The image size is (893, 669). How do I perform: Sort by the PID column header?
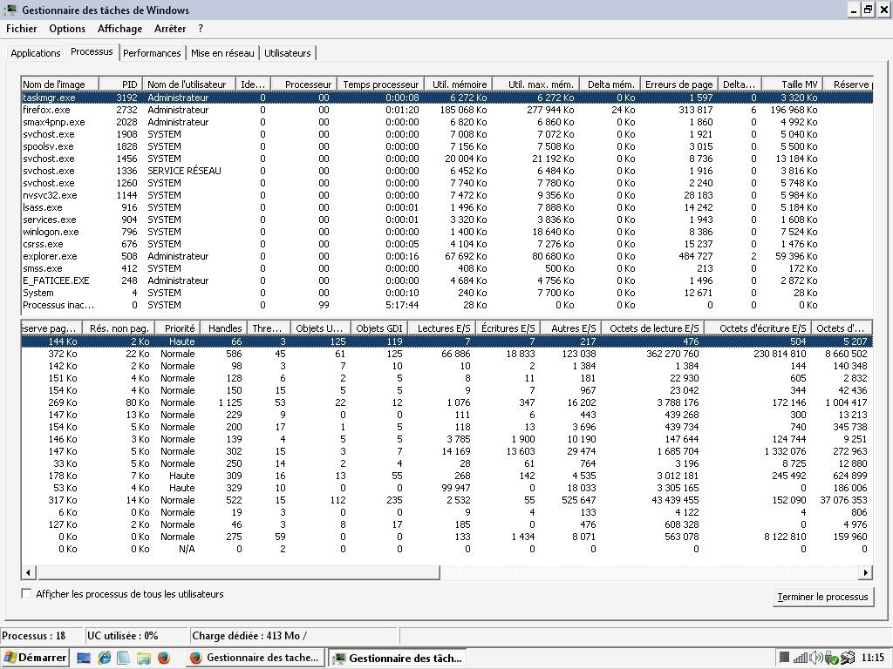pos(120,84)
